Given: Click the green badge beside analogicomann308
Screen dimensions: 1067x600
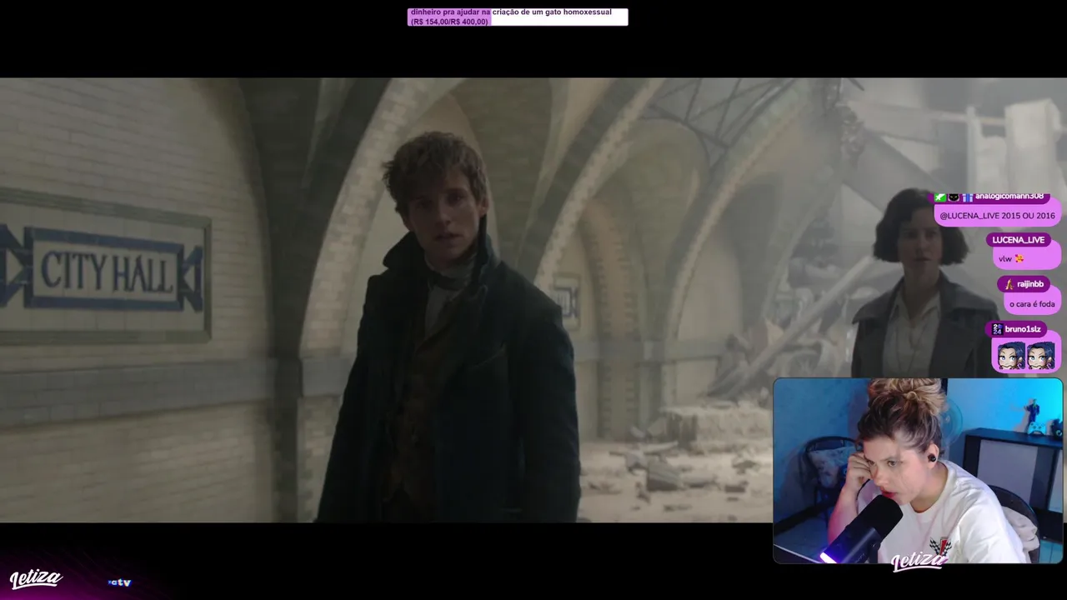Looking at the screenshot, I should click(x=939, y=197).
